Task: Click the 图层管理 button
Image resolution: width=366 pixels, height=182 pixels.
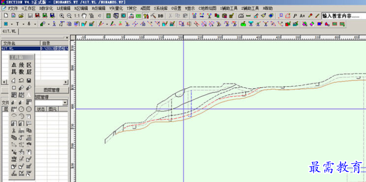Action: pyautogui.click(x=52, y=90)
